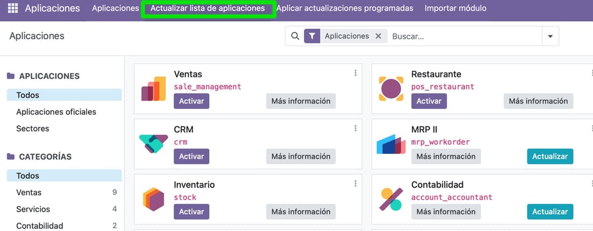This screenshot has width=593, height=231.
Task: Click Actualizar on Contabilidad card
Action: (550, 211)
